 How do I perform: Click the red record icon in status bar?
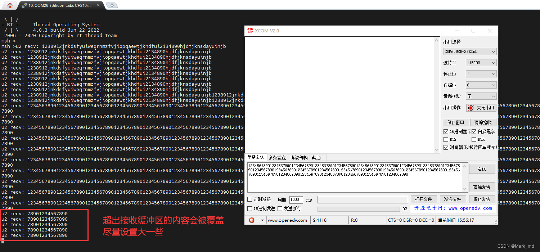(x=252, y=220)
